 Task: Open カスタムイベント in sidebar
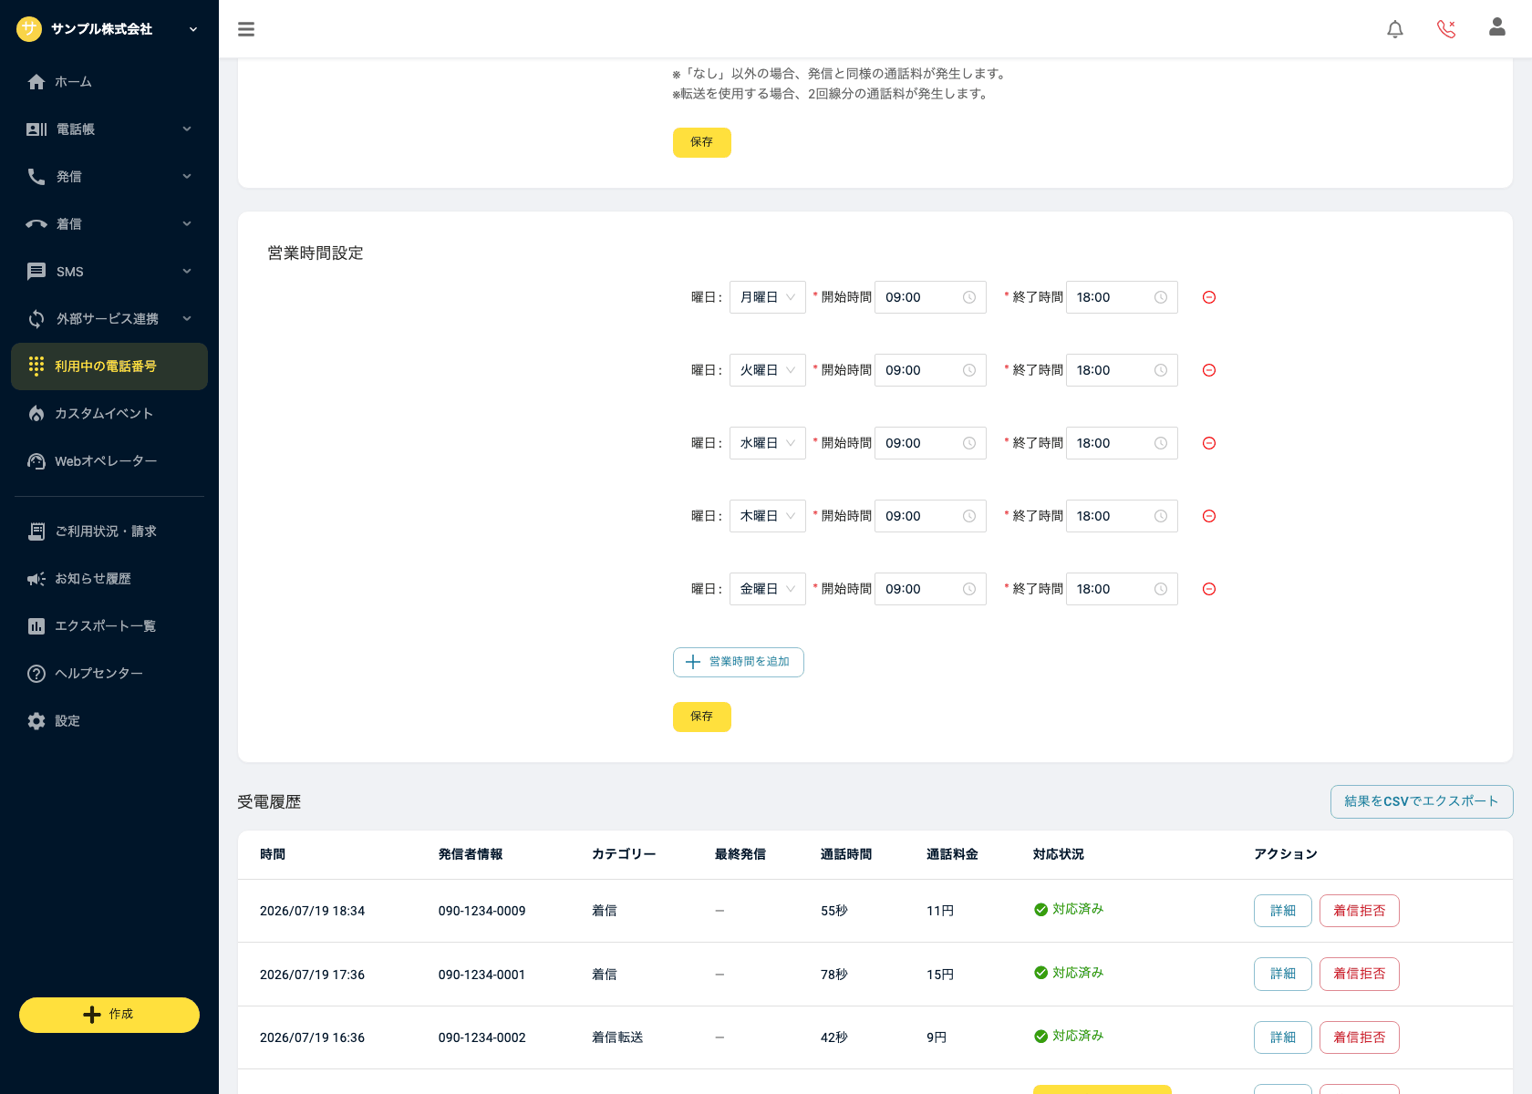point(109,414)
